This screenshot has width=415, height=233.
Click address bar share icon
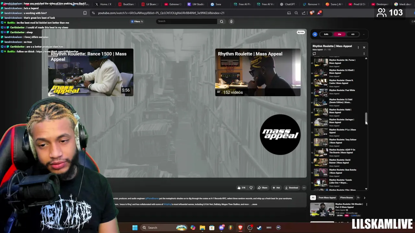click(x=303, y=13)
